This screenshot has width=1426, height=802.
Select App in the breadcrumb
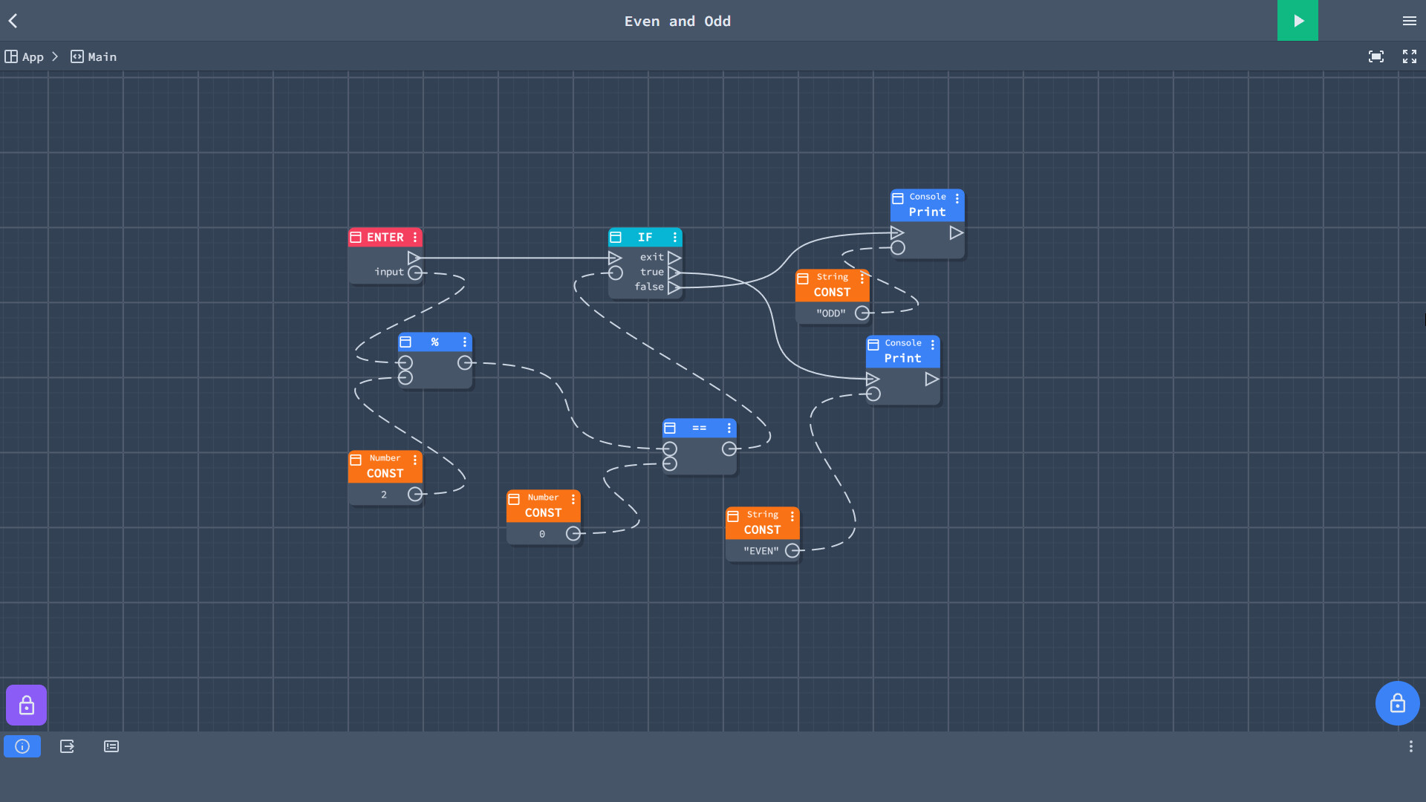pyautogui.click(x=25, y=56)
